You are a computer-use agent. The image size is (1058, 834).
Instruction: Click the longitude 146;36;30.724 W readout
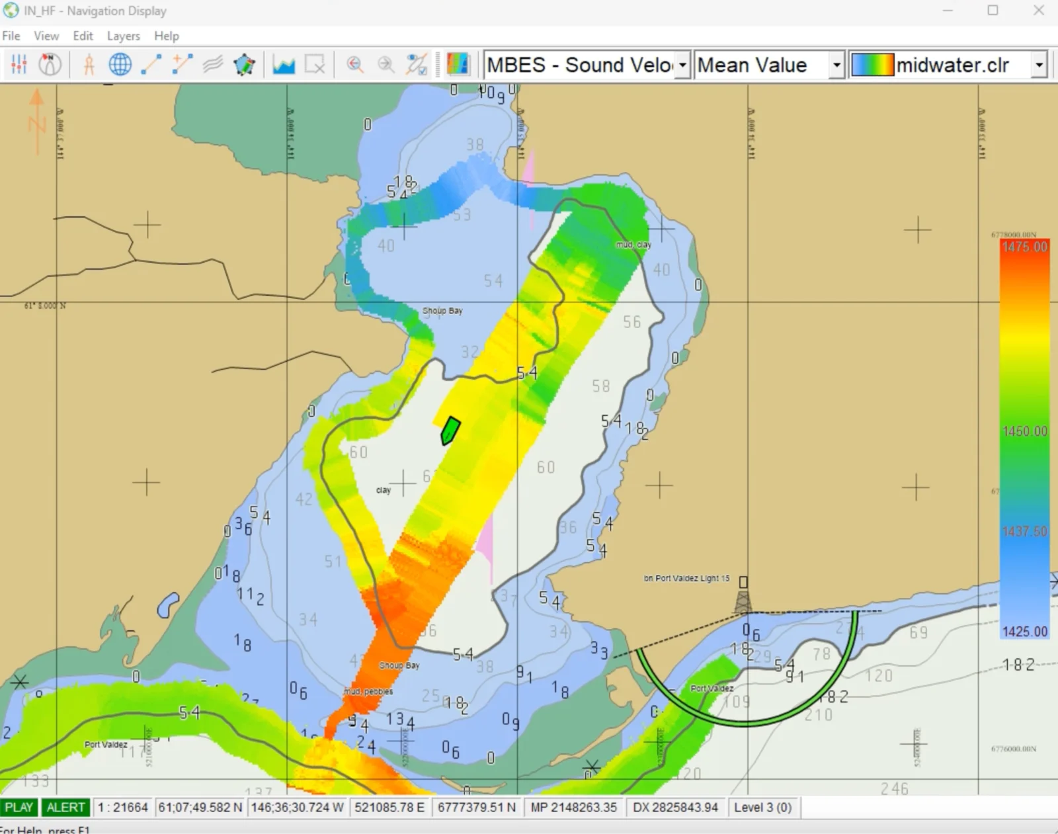click(297, 808)
